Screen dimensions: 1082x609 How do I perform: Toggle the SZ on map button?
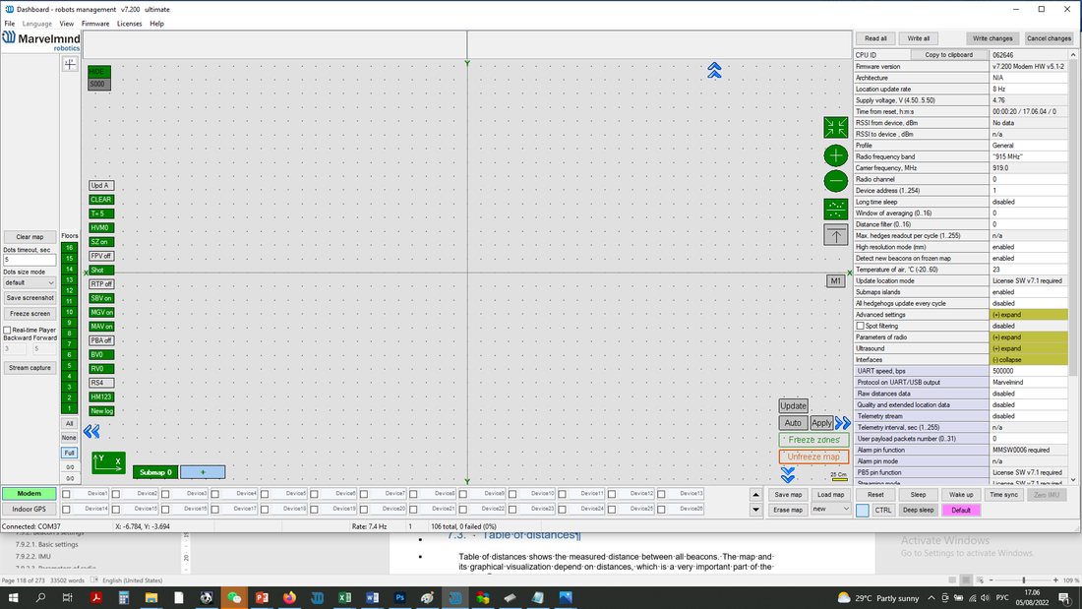tap(100, 242)
